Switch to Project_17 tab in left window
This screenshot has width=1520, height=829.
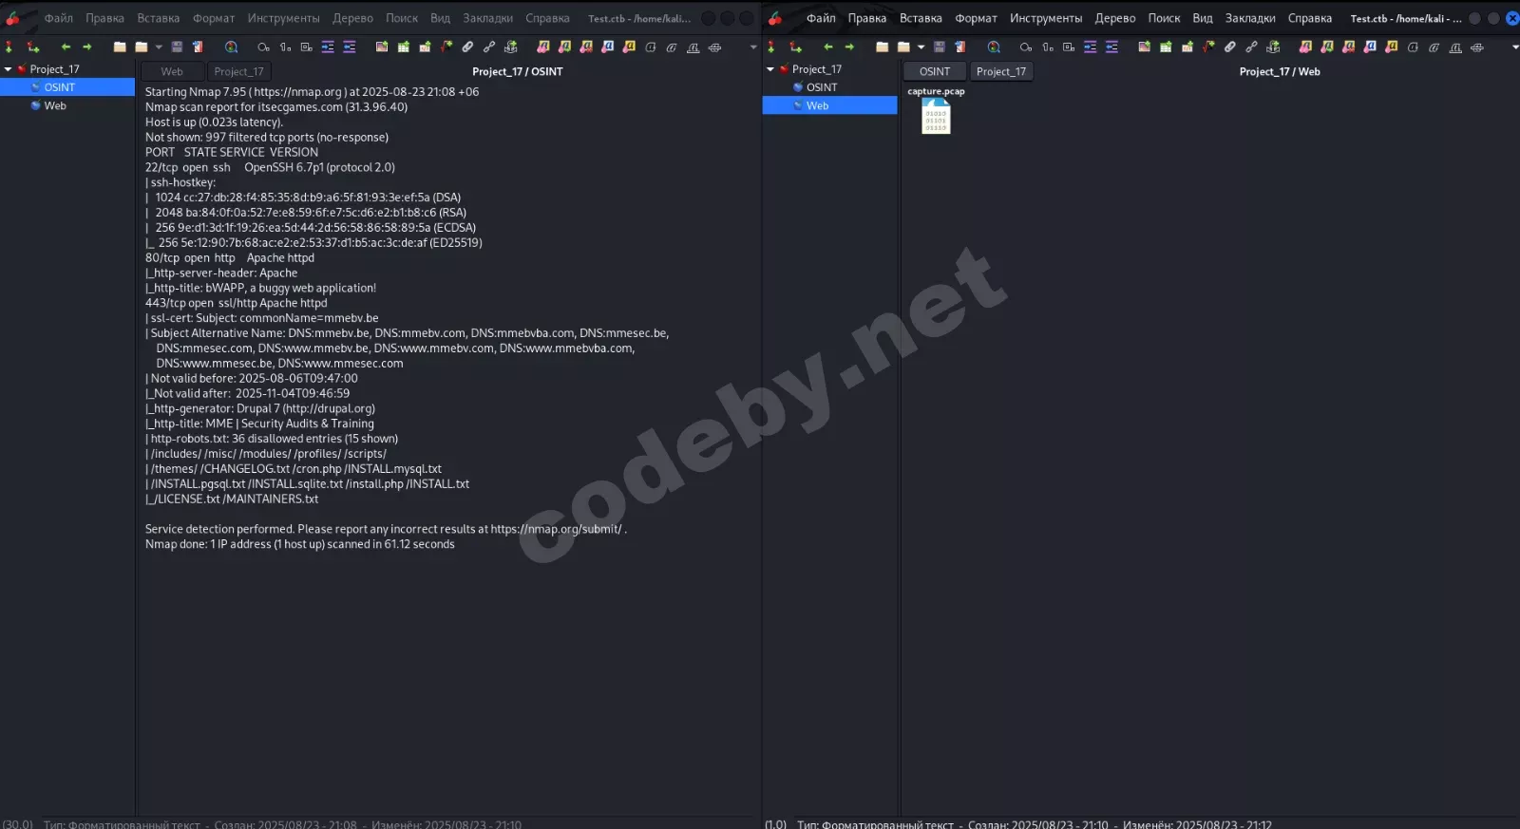pyautogui.click(x=238, y=71)
